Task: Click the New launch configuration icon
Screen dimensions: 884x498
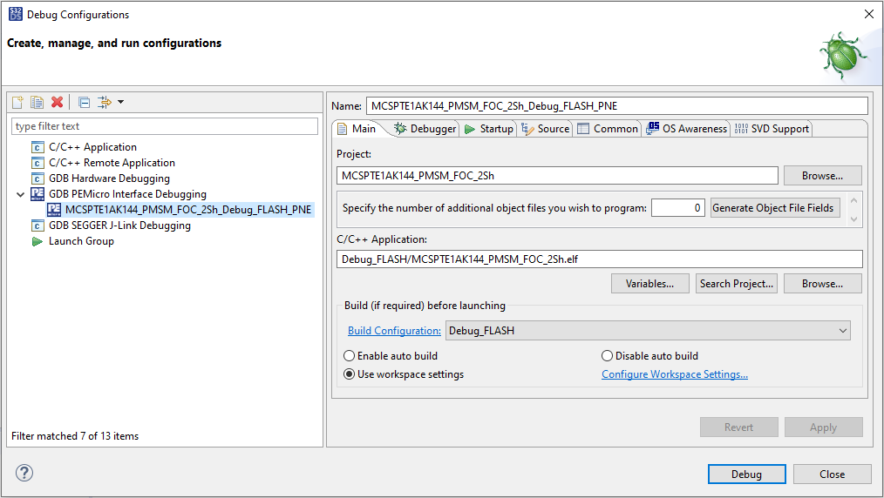Action: pyautogui.click(x=17, y=103)
